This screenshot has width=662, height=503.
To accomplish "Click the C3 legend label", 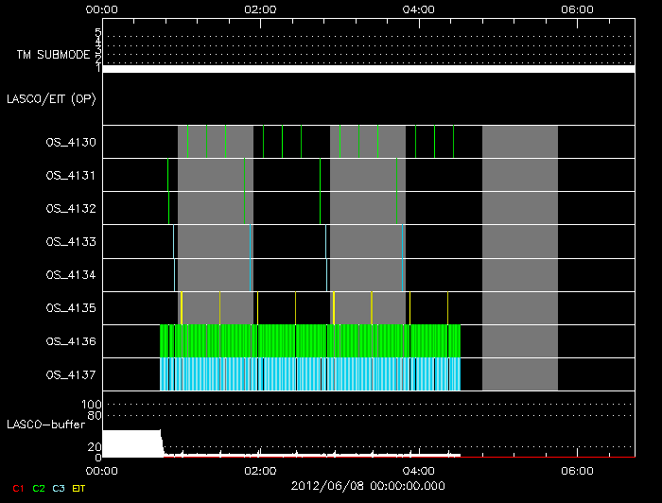I will pos(59,488).
